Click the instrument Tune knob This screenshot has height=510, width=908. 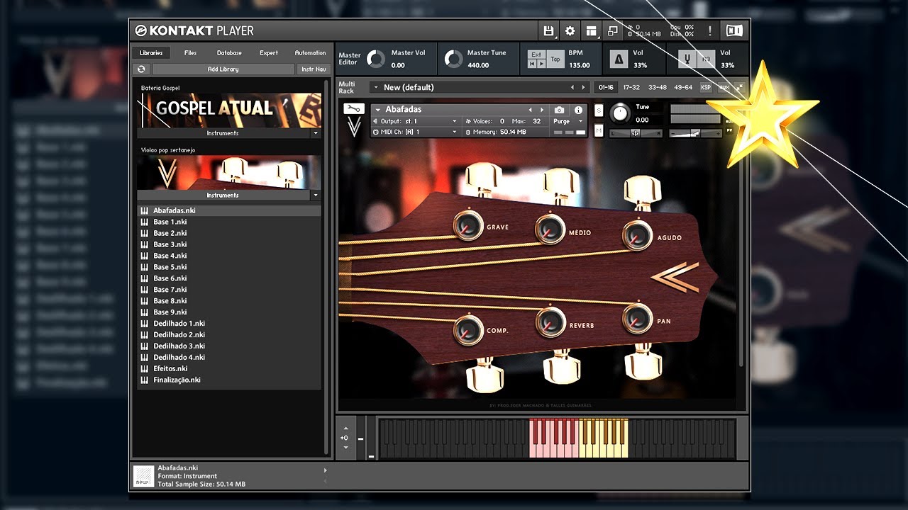pyautogui.click(x=621, y=113)
